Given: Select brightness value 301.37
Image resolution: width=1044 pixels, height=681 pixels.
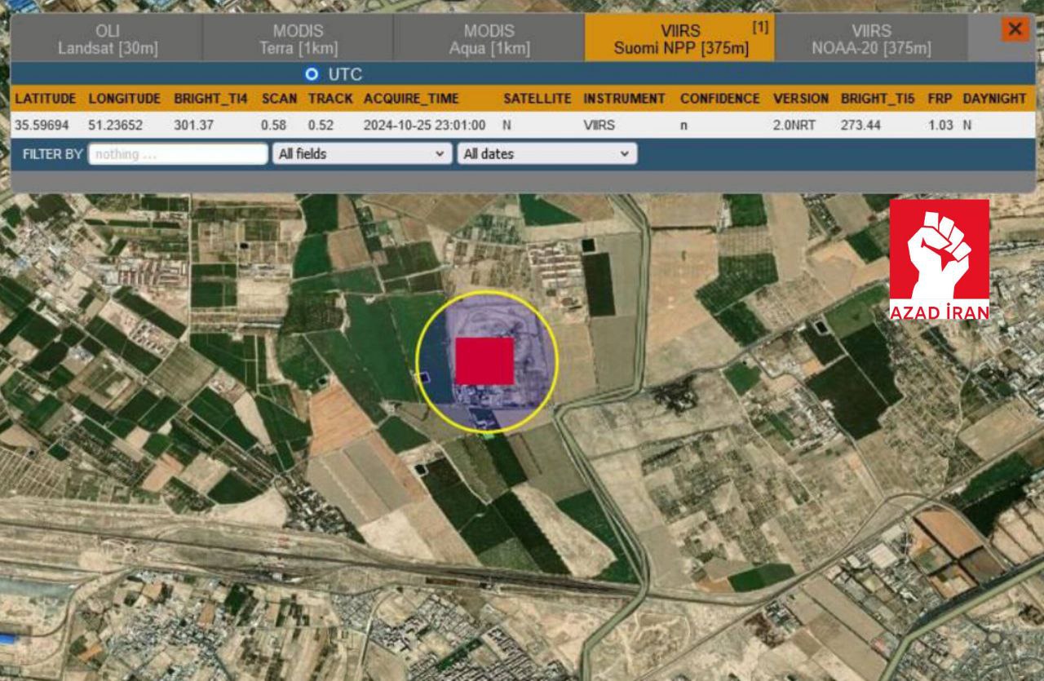Looking at the screenshot, I should [193, 126].
